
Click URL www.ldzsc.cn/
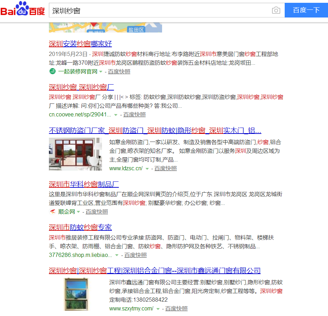126,168
